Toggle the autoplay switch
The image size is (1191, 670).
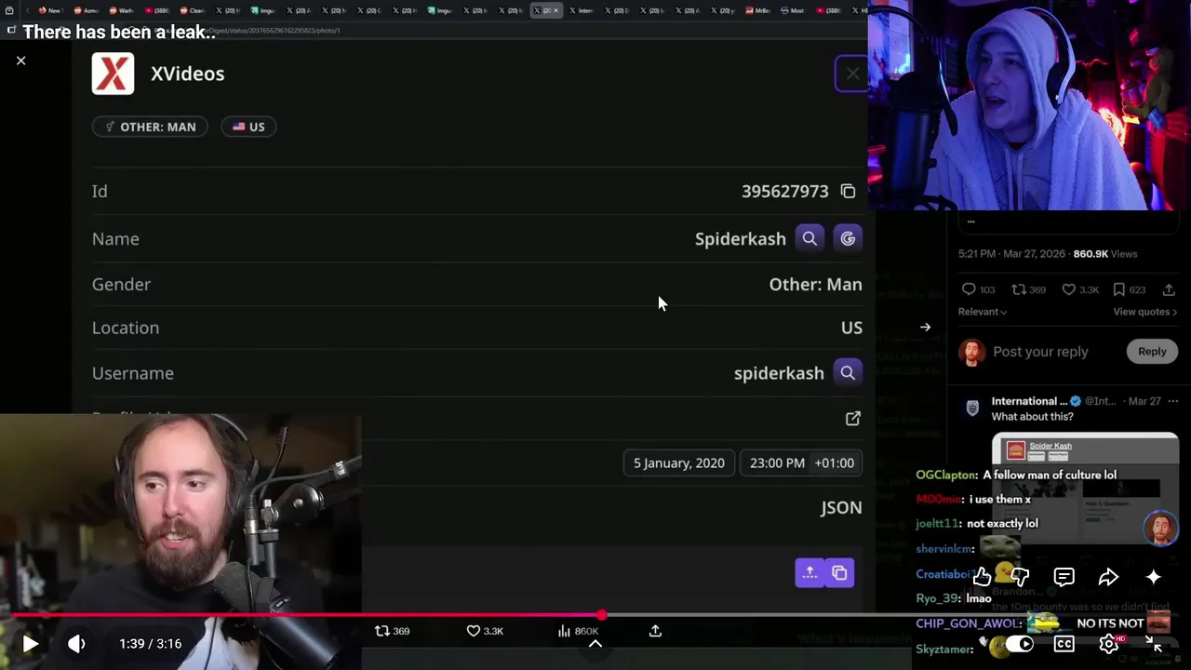1019,644
